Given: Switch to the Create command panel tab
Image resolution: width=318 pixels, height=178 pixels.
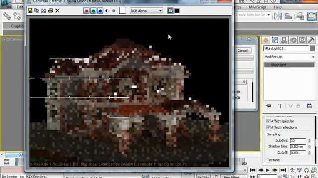Looking at the screenshot, I should pyautogui.click(x=266, y=40).
